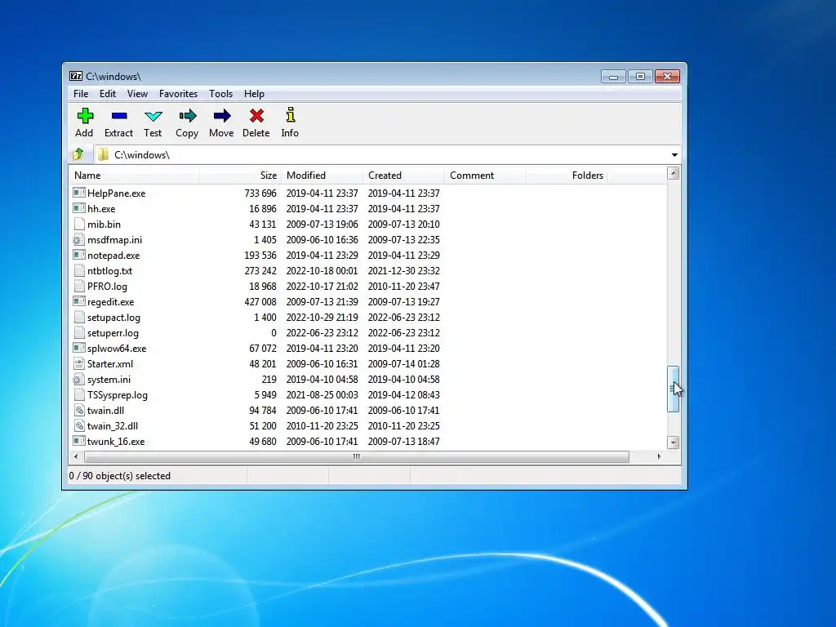Click created date 2019-04-12 08:43
This screenshot has height=627, width=836.
pyautogui.click(x=403, y=394)
